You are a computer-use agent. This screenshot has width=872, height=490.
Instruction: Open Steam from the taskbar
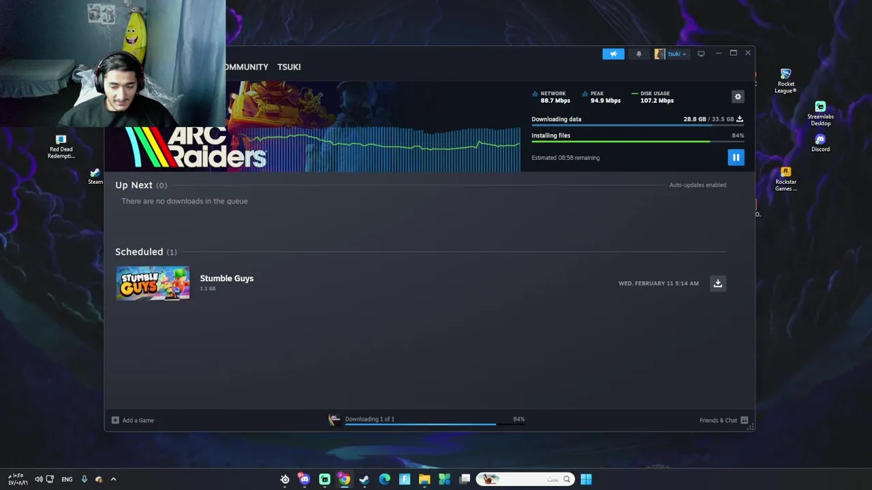[364, 479]
